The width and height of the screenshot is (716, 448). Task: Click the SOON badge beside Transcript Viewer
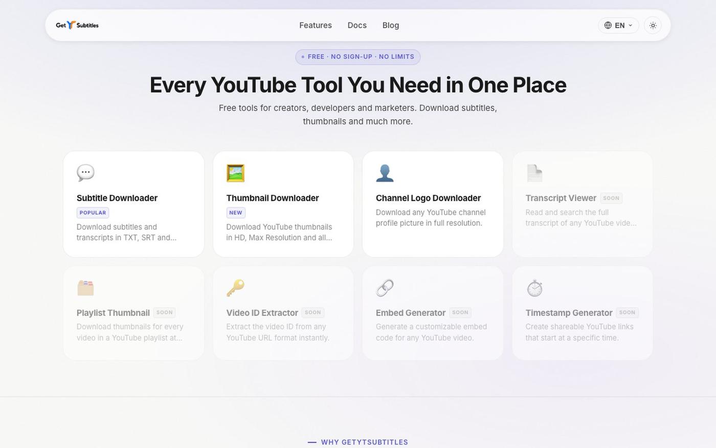pos(611,198)
